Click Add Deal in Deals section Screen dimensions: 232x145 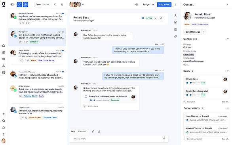[189, 102]
